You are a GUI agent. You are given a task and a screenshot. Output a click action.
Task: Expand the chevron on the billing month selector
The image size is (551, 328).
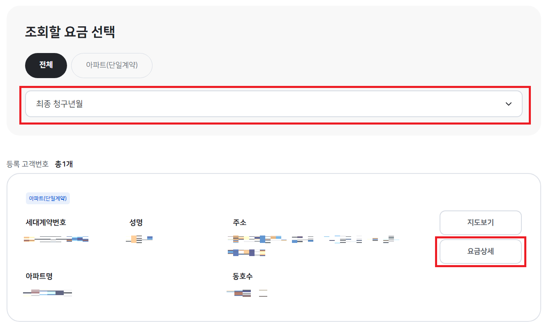pos(508,104)
